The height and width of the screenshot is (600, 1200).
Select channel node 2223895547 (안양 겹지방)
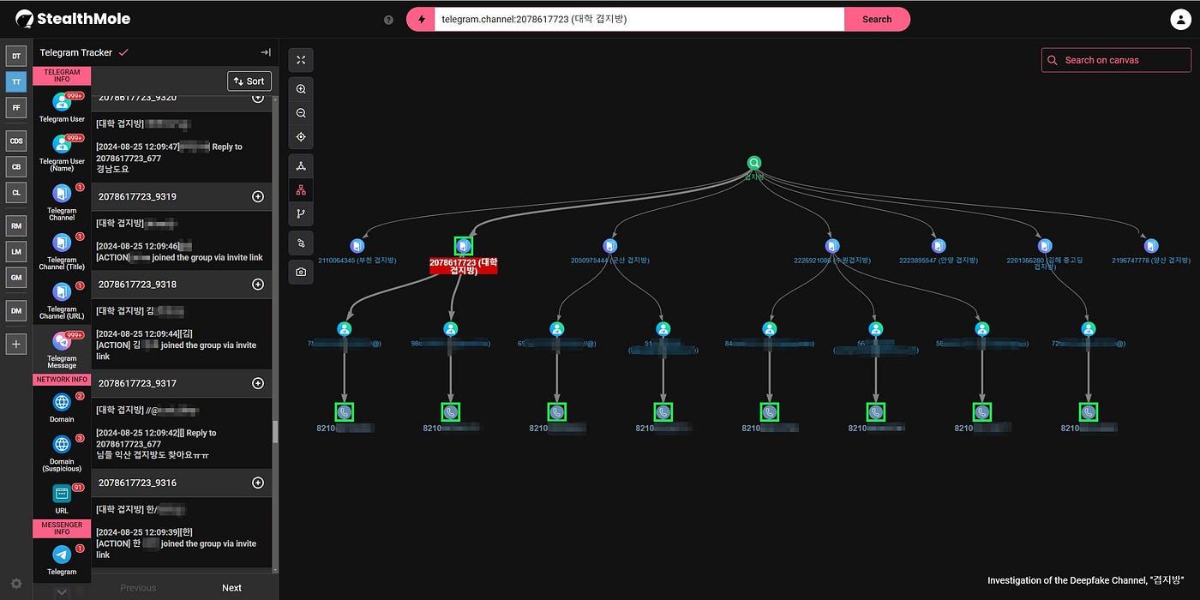[939, 246]
